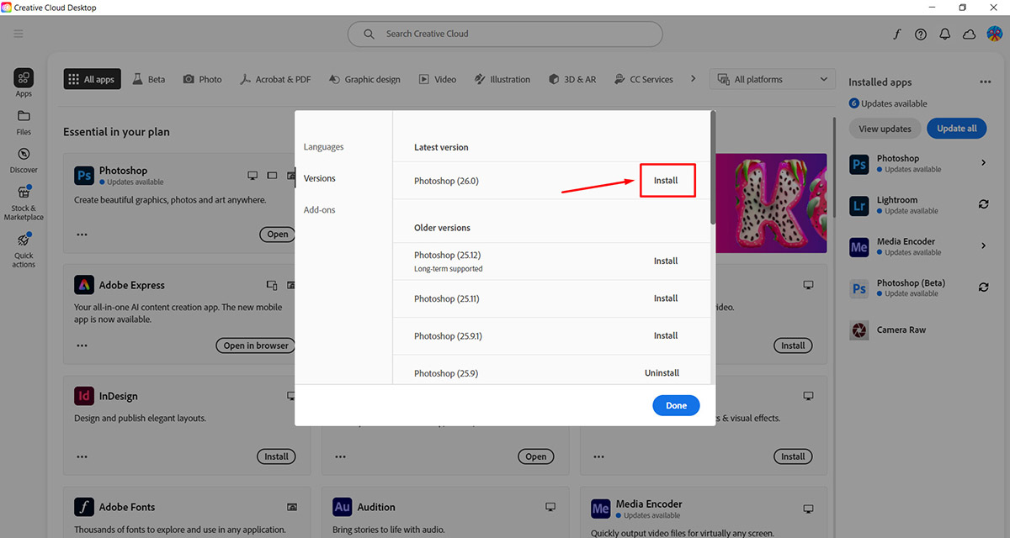1010x538 pixels.
Task: Click the Adobe Fonts app icon
Action: [83, 507]
